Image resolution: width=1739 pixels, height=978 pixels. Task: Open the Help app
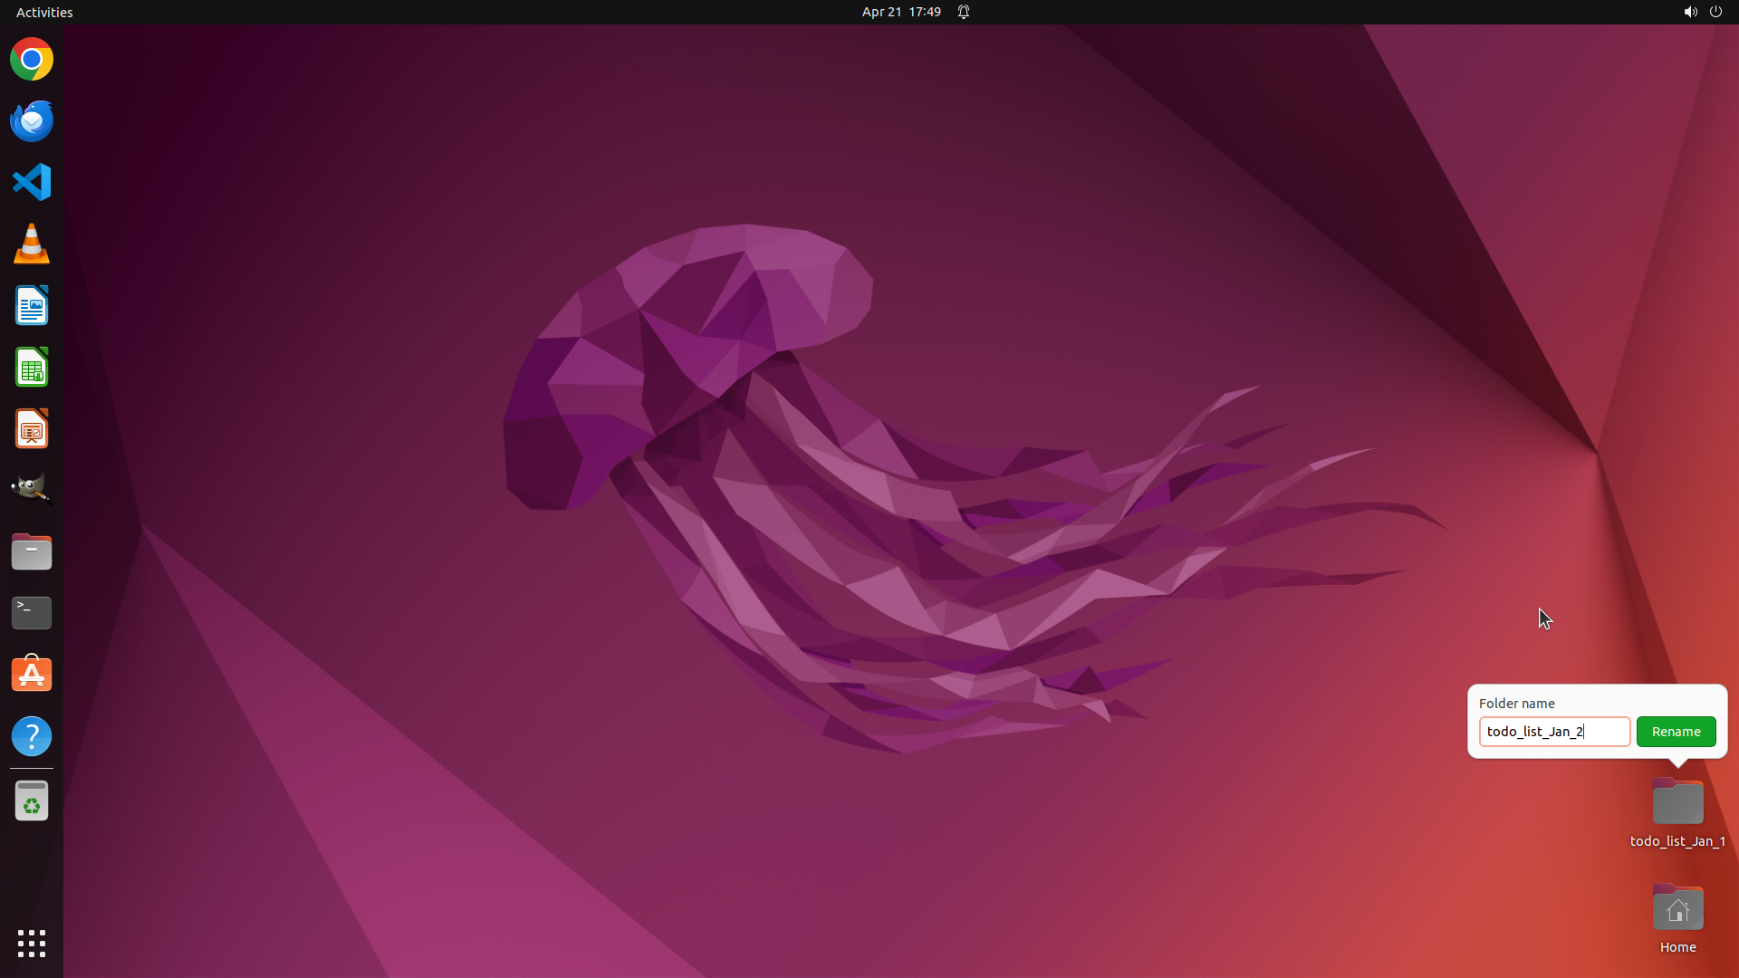(32, 736)
